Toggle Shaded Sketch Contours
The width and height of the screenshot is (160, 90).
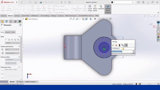[108, 9]
